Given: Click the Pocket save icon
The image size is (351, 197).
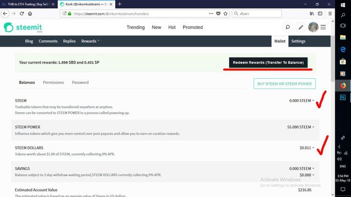Looking at the screenshot, I should click(218, 14).
